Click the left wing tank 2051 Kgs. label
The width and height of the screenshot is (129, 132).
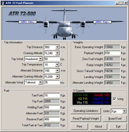pyautogui.click(x=28, y=22)
